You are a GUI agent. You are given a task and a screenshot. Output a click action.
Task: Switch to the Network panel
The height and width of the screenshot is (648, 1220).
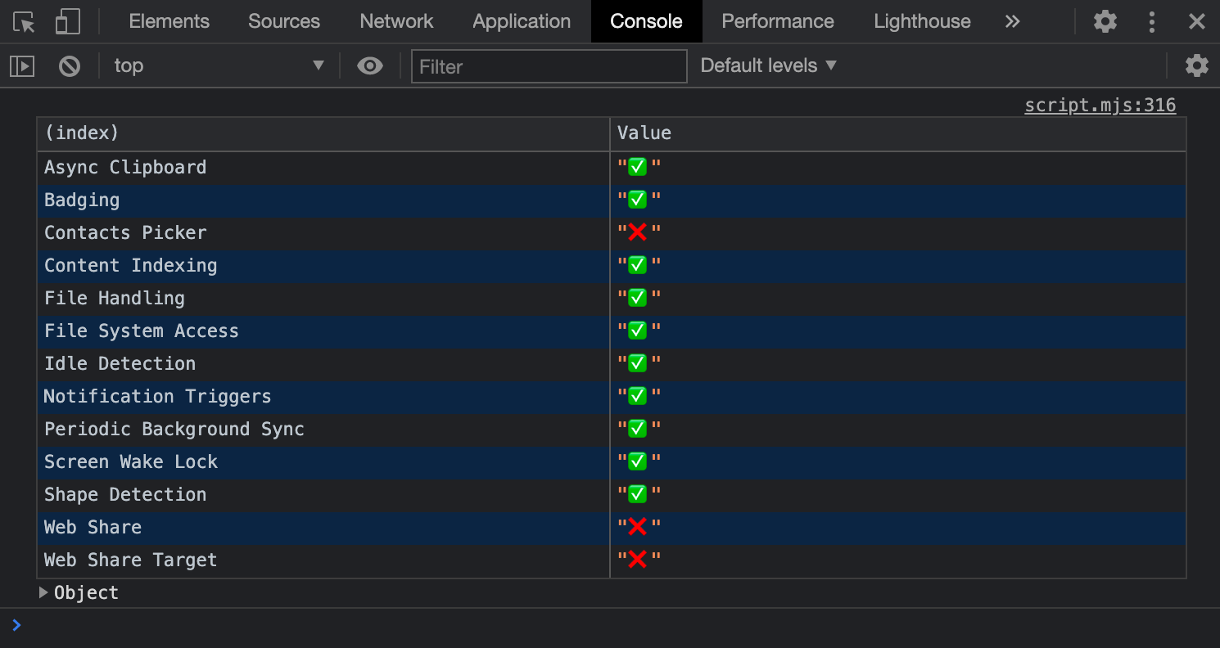pos(396,21)
